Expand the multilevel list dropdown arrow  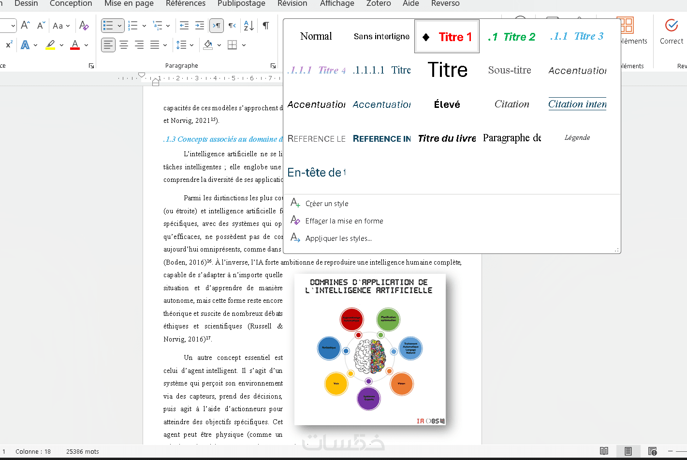[168, 26]
